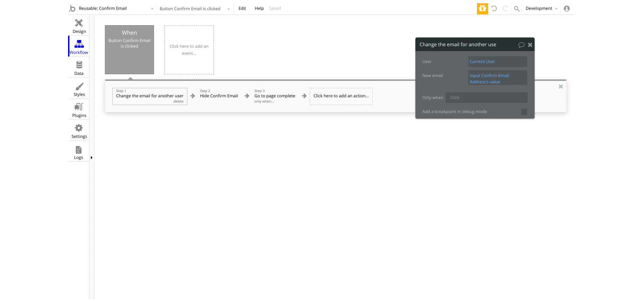The height and width of the screenshot is (301, 642).
Task: Click the undo arrow icon
Action: coord(494,8)
